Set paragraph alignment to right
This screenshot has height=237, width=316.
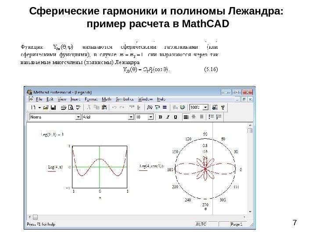201,117
